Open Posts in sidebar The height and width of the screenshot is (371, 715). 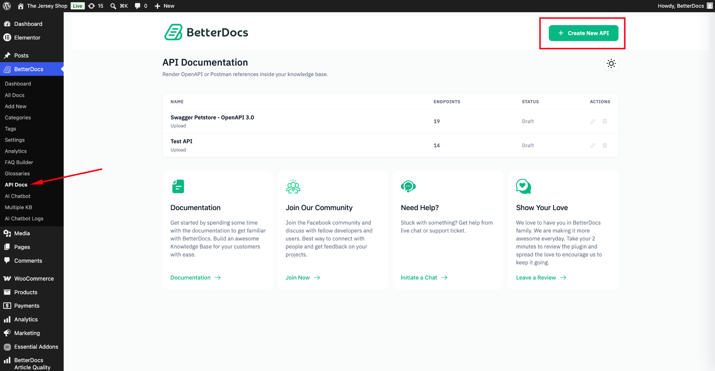click(x=21, y=55)
